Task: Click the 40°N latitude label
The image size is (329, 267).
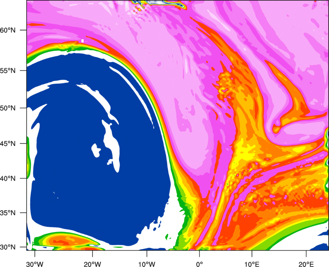Action: pos(8,179)
